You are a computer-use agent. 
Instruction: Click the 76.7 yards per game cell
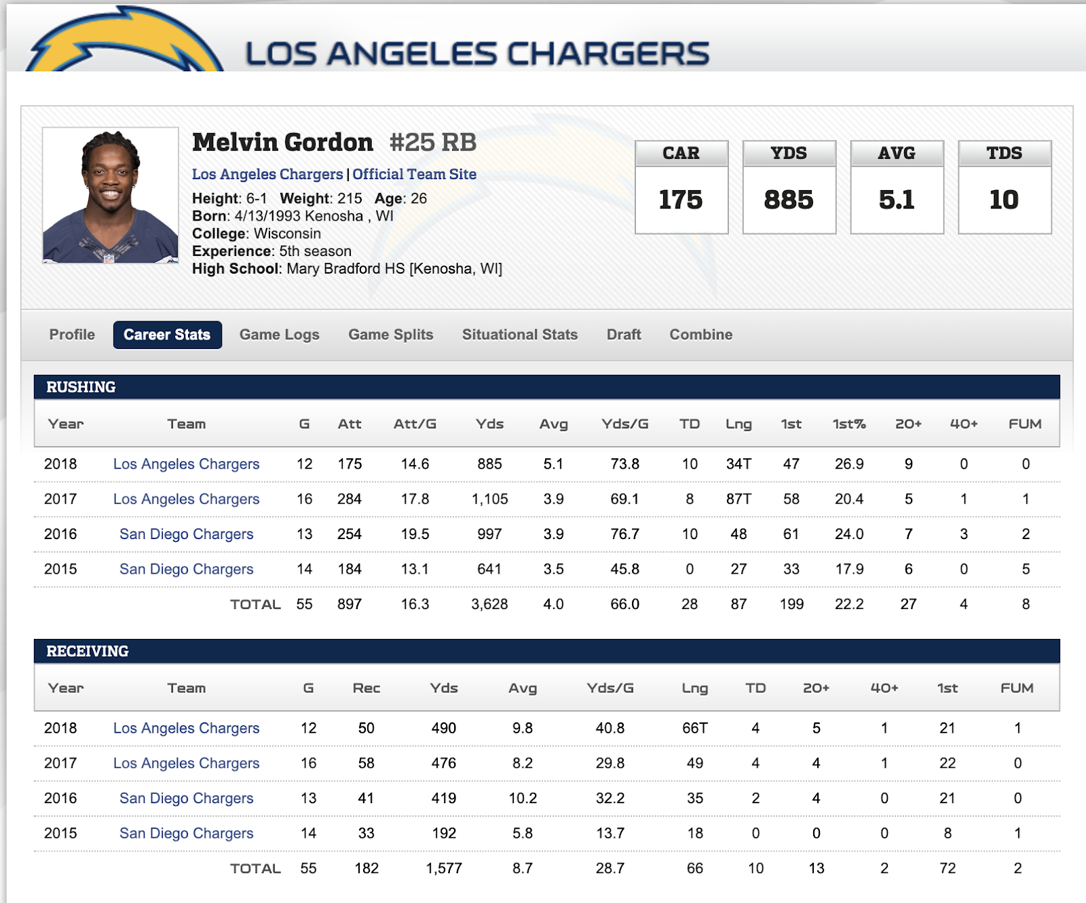click(625, 534)
